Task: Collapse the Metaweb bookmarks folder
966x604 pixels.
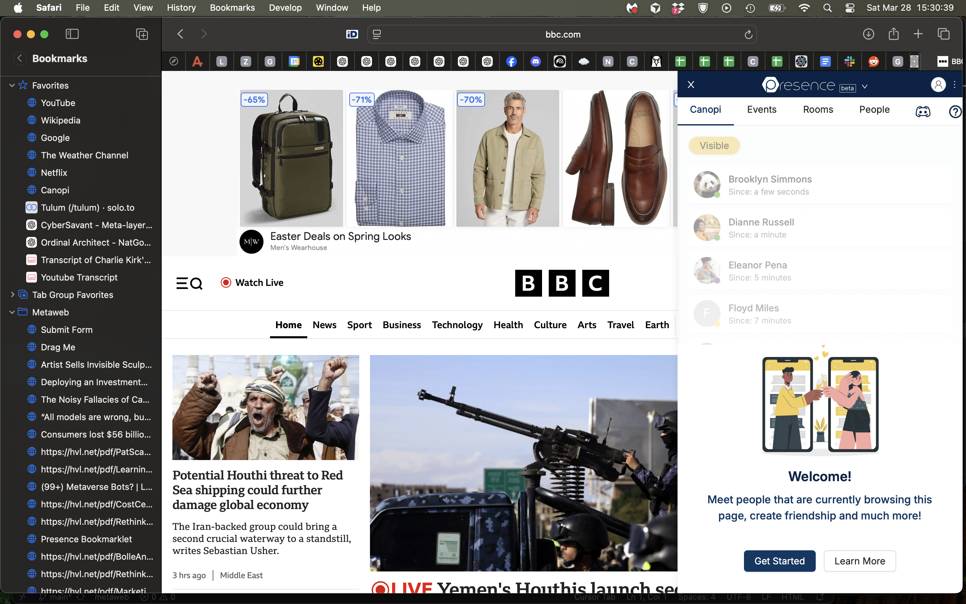Action: pos(12,312)
